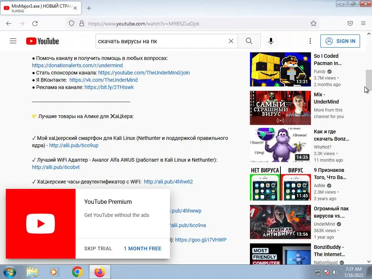Close the MrsMajor3.exe tab
The width and height of the screenshot is (372, 279).
(75, 8)
